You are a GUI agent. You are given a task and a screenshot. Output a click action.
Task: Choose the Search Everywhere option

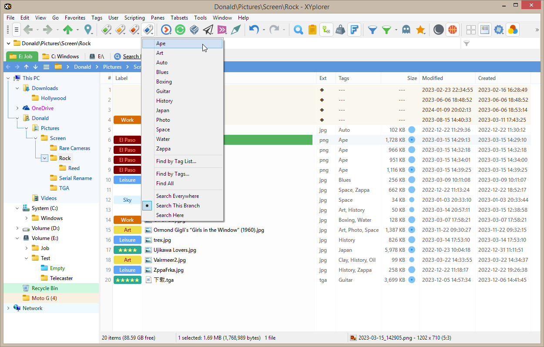[177, 196]
